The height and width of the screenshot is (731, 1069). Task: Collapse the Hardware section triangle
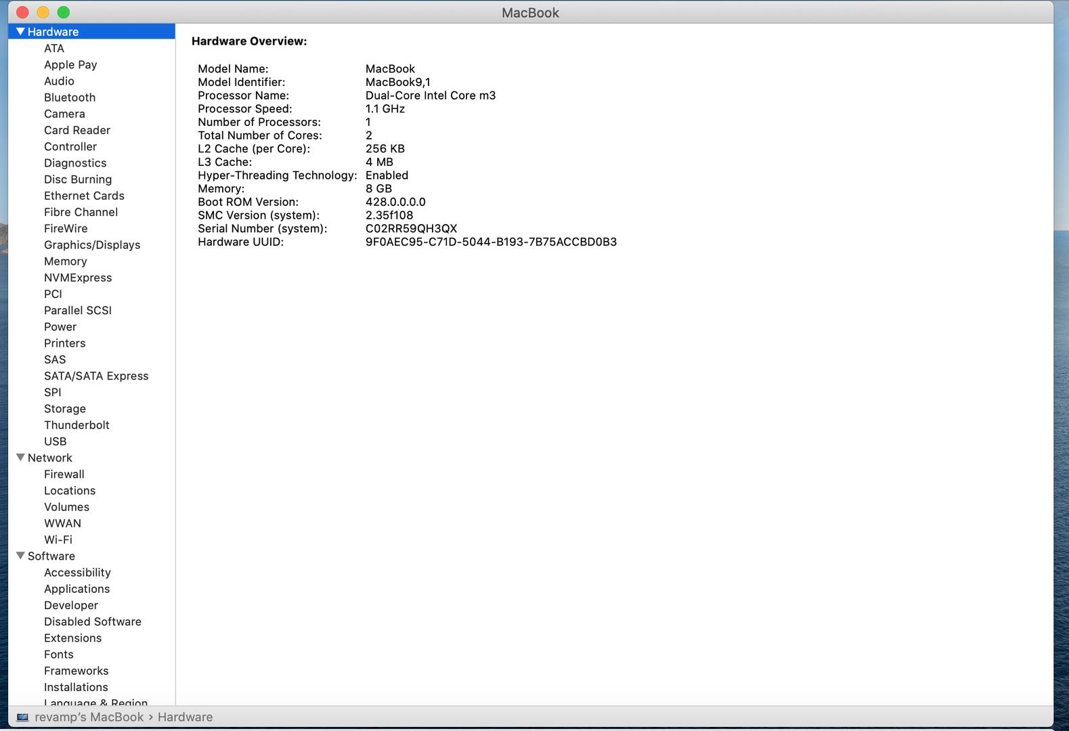click(x=20, y=32)
